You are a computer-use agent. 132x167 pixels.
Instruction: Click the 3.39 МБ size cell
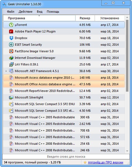85,104
